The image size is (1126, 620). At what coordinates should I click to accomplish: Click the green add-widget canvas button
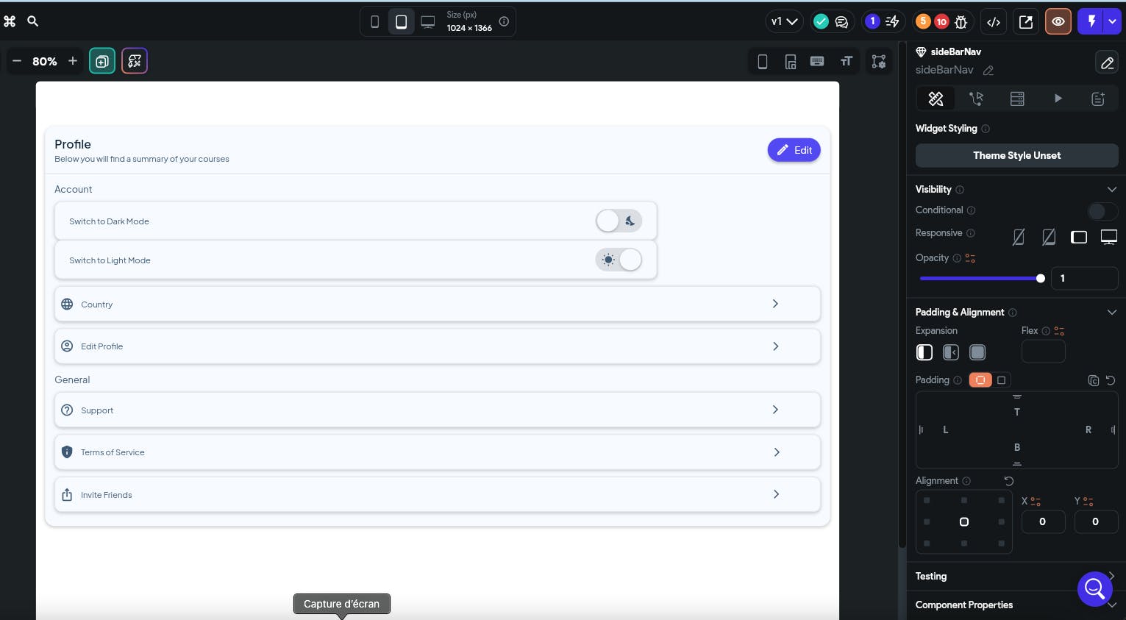point(102,61)
